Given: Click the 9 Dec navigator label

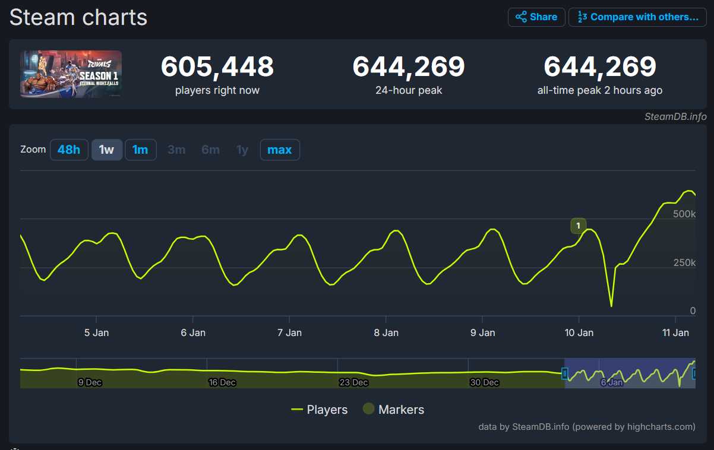Looking at the screenshot, I should (90, 382).
